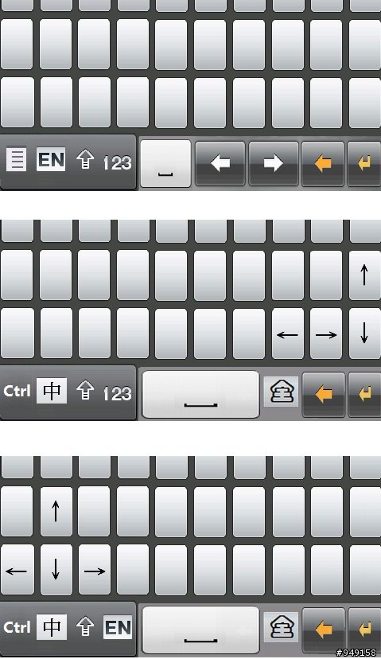Click the Ctrl key on the middle keyboard
The image size is (381, 659).
(x=17, y=391)
